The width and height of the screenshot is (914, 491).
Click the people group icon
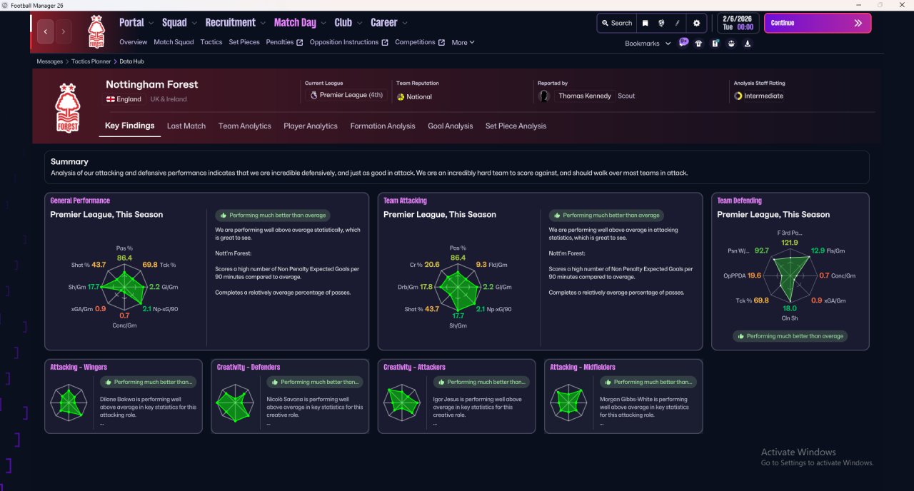[x=731, y=43]
